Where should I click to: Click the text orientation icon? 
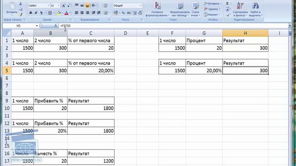point(93,6)
